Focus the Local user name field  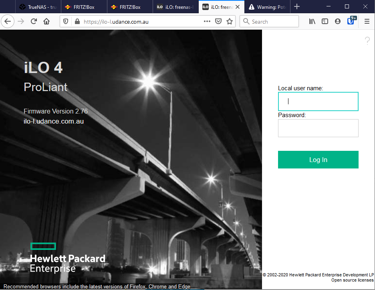[x=318, y=101]
